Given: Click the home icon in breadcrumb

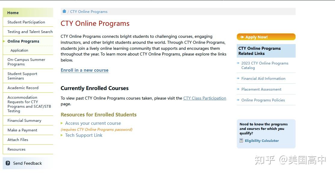Looking at the screenshot, I should coord(64,11).
